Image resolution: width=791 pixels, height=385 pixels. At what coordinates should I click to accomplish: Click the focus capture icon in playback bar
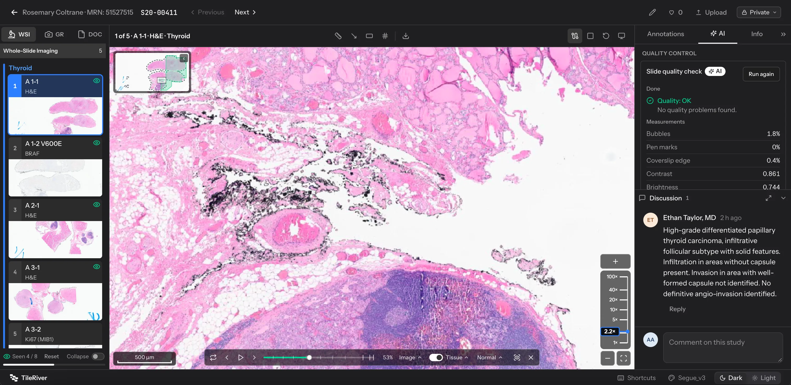pyautogui.click(x=517, y=357)
